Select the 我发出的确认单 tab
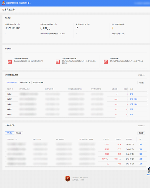150x188 pixels. pyautogui.click(x=12, y=83)
